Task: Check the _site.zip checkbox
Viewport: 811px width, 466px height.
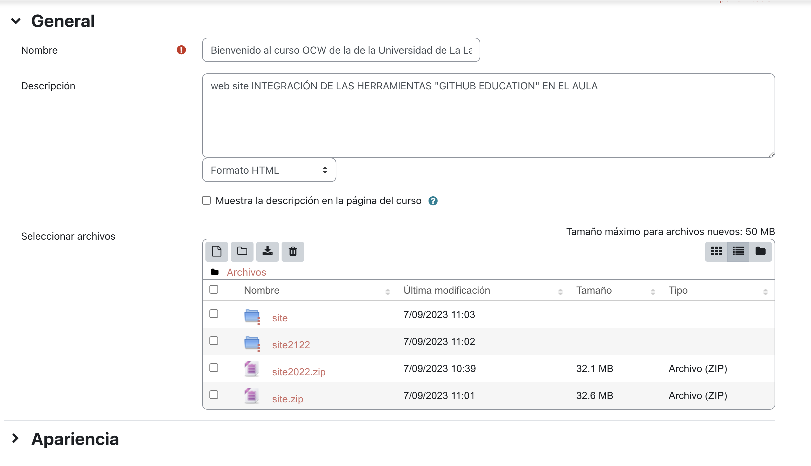Action: point(214,395)
